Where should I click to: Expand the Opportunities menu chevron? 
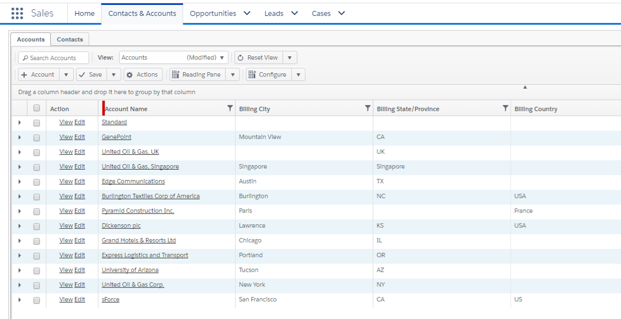pos(247,13)
